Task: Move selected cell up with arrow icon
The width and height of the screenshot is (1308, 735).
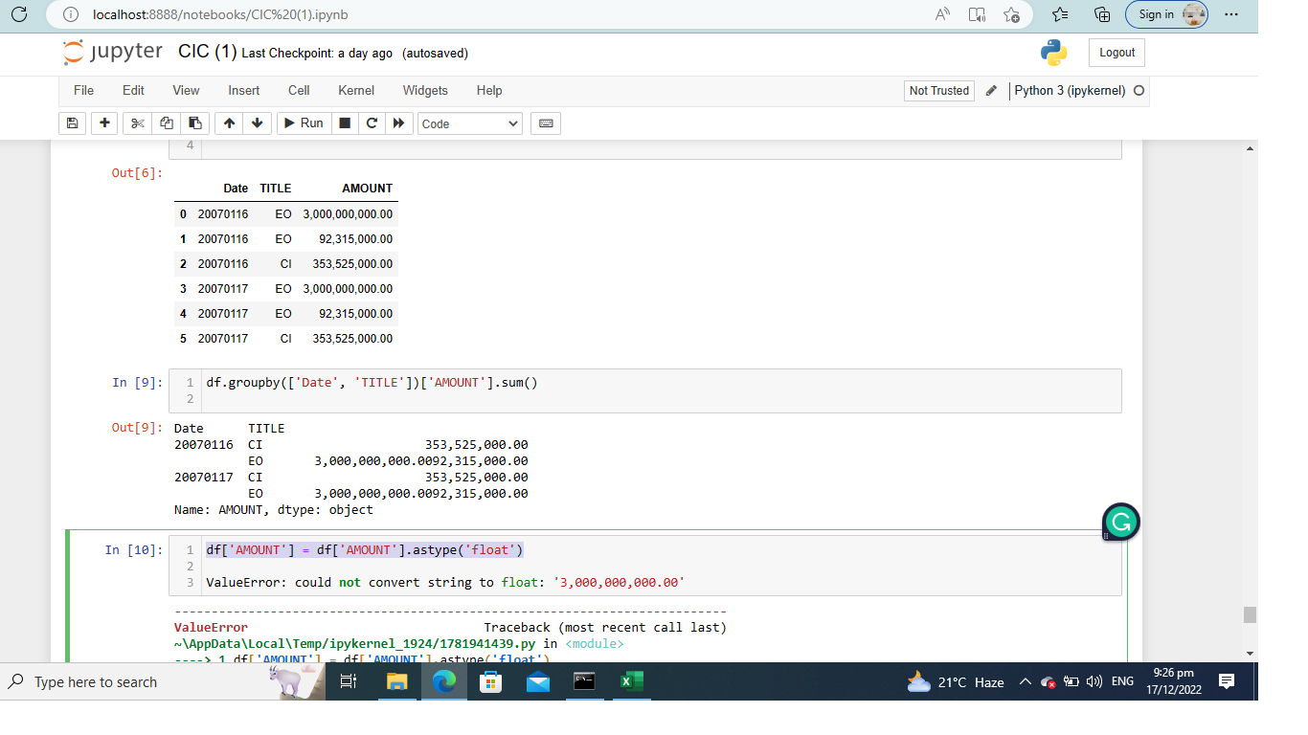Action: 228,123
